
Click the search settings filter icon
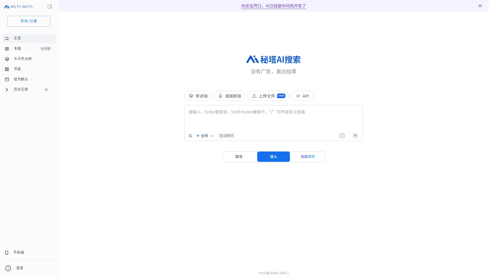point(190,136)
